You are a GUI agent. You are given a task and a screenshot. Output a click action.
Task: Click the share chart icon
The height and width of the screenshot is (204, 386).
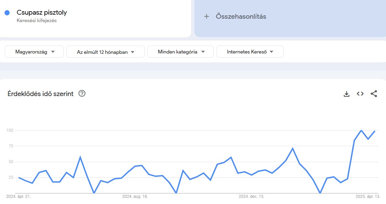(x=374, y=94)
